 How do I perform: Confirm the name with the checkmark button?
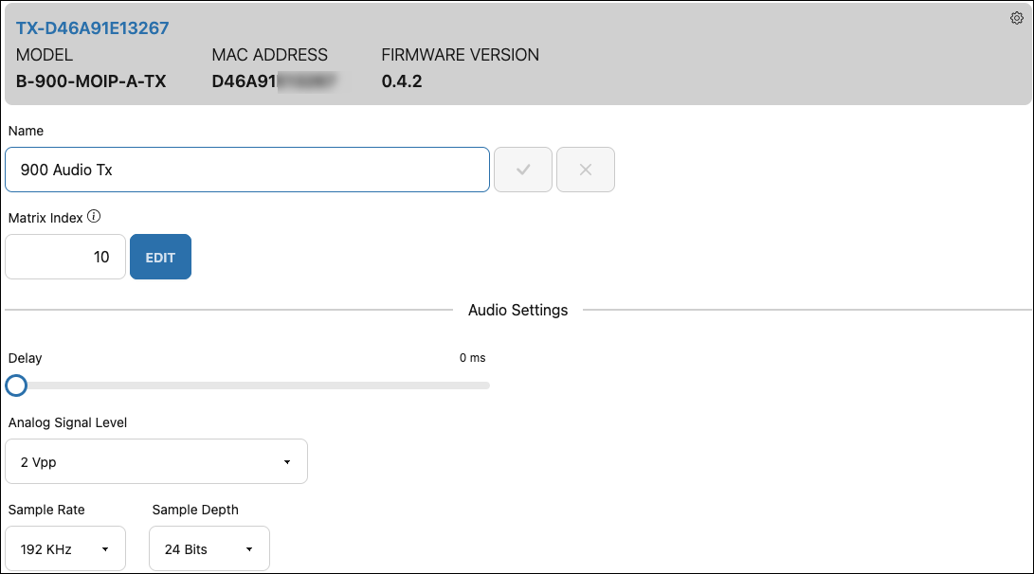click(523, 170)
